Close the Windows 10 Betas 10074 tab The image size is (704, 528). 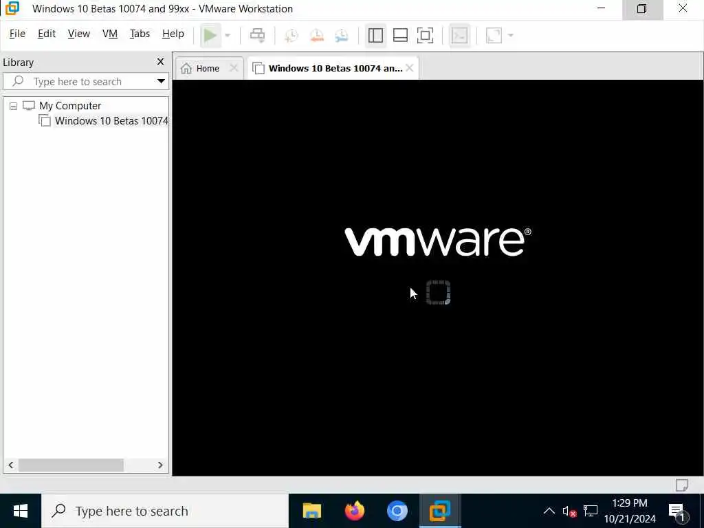point(410,68)
